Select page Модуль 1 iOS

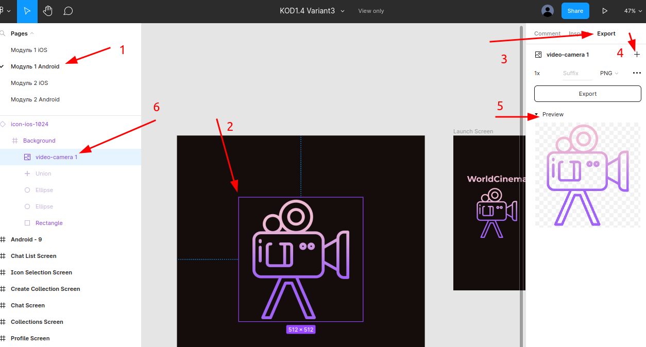point(29,50)
